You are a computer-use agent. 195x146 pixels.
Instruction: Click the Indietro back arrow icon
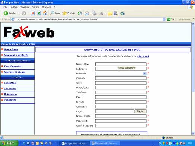coord(6,13)
